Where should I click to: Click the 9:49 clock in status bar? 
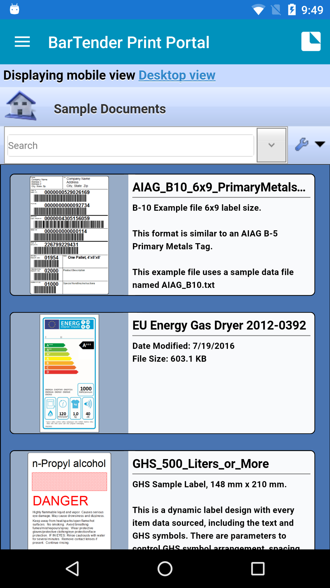pos(312,10)
